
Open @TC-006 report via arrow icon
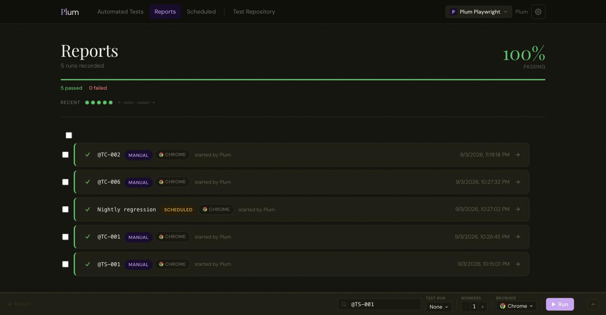(518, 182)
